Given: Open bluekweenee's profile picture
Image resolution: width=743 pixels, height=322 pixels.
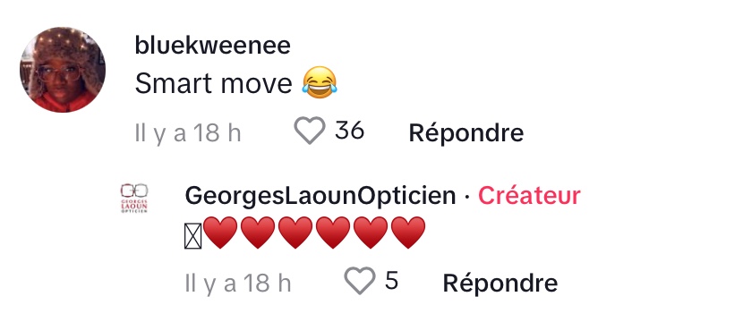Looking at the screenshot, I should 63,70.
